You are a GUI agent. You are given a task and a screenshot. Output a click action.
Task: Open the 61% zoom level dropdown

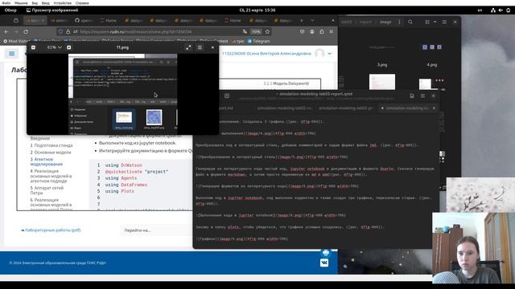click(54, 47)
